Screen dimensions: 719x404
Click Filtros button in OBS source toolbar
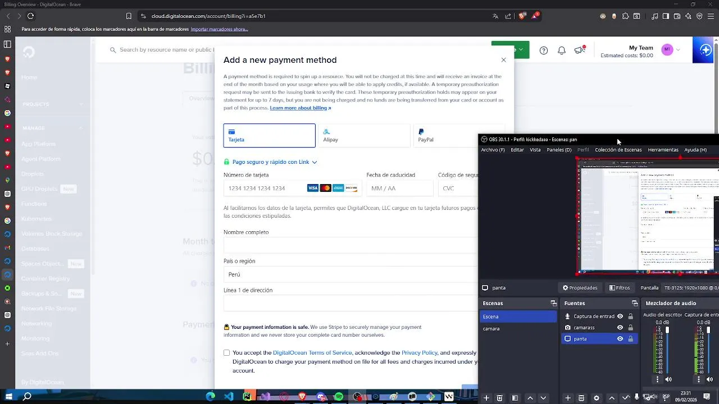point(620,288)
